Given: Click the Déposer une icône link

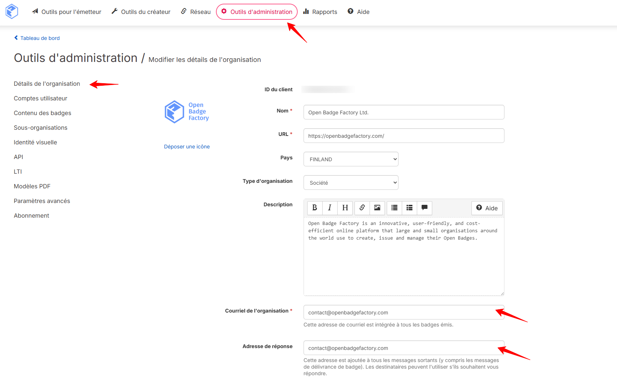Looking at the screenshot, I should 187,147.
